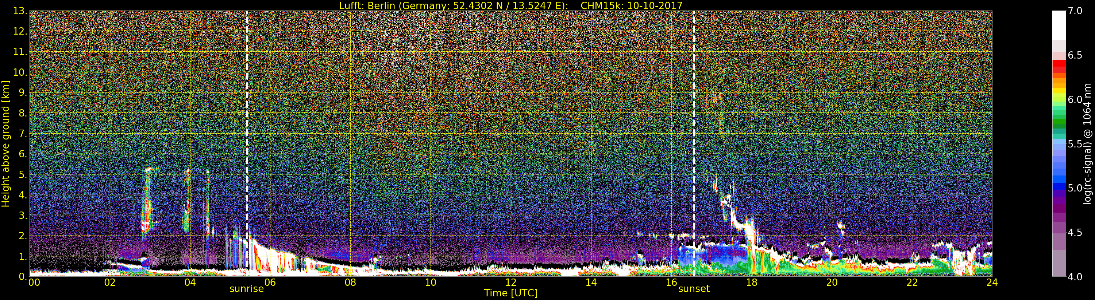
Task: Click the '04' time tick label
Action: tap(190, 283)
